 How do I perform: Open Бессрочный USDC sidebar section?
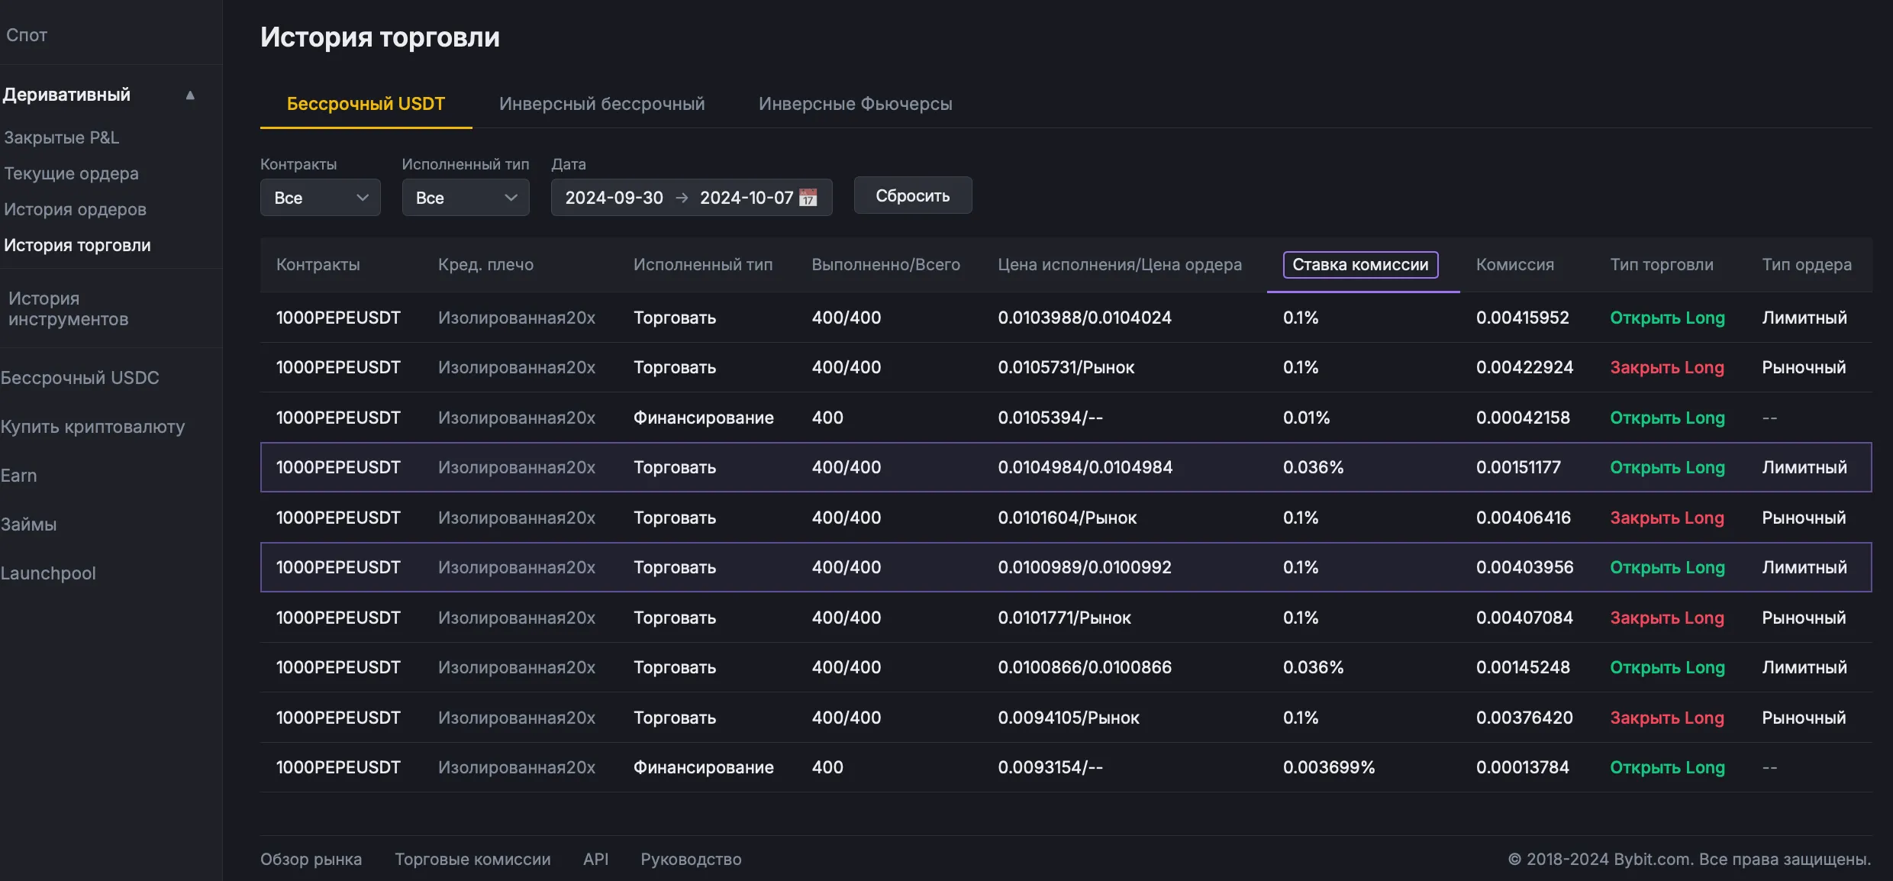coord(80,378)
